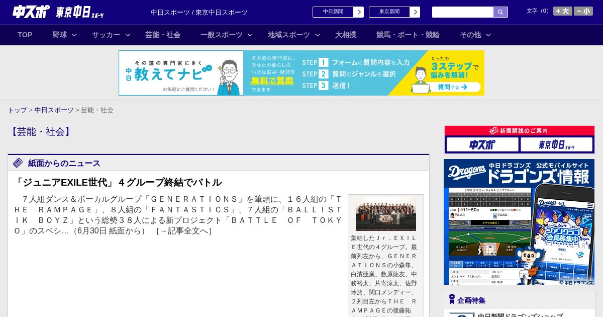This screenshot has width=603, height=317.
Task: Click the 紙面からのニュース section icon
Action: tap(18, 163)
